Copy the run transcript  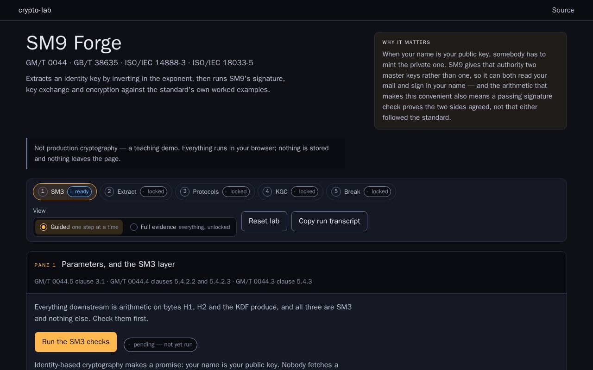pyautogui.click(x=329, y=221)
